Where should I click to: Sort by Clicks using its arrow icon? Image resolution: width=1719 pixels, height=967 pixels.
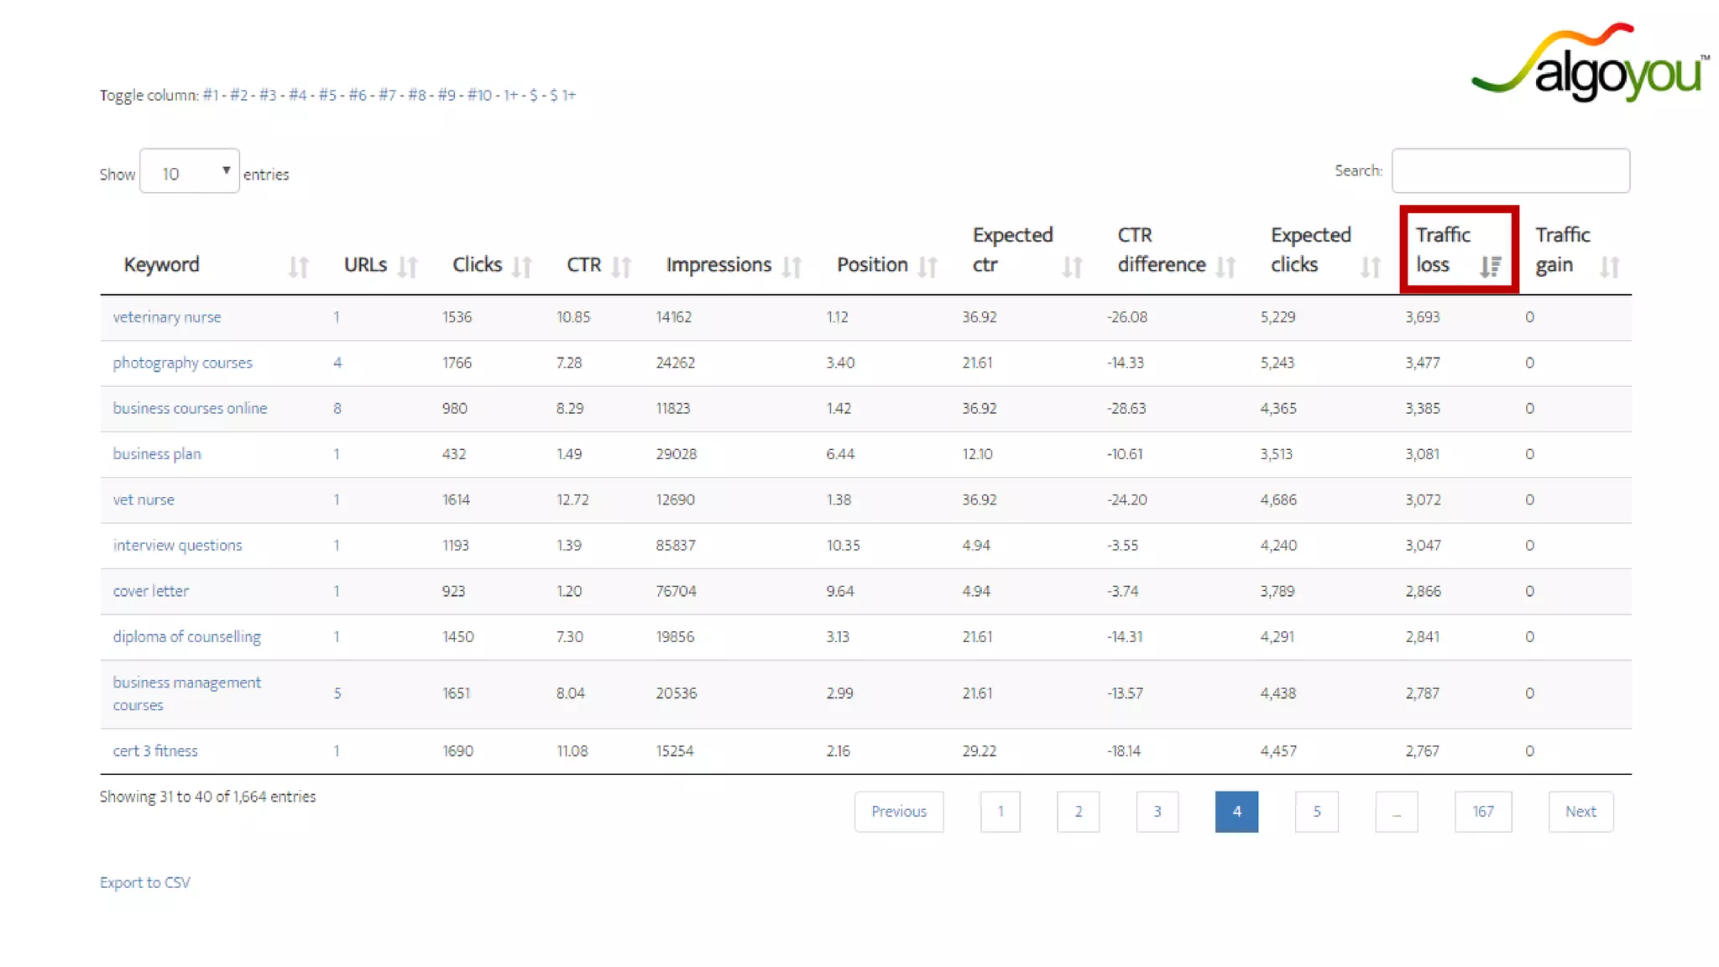tap(522, 267)
